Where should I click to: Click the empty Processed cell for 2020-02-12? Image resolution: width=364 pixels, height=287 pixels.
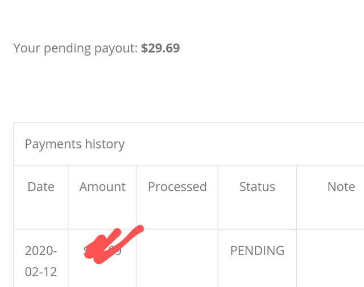(177, 259)
